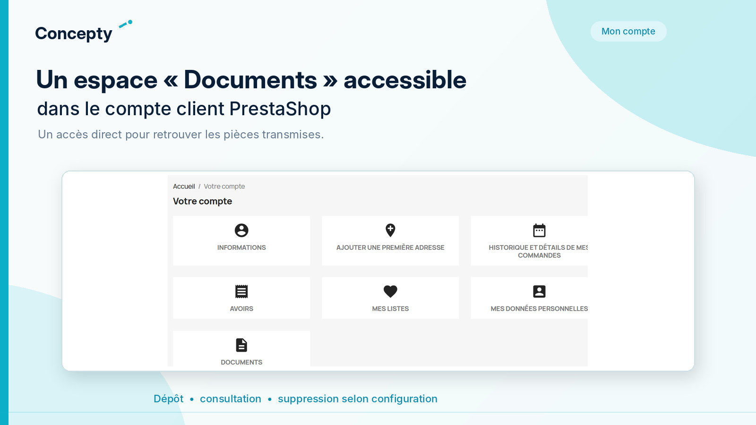Screen dimensions: 756x425
Task: Click the Votre compte breadcrumb text
Action: (224, 187)
